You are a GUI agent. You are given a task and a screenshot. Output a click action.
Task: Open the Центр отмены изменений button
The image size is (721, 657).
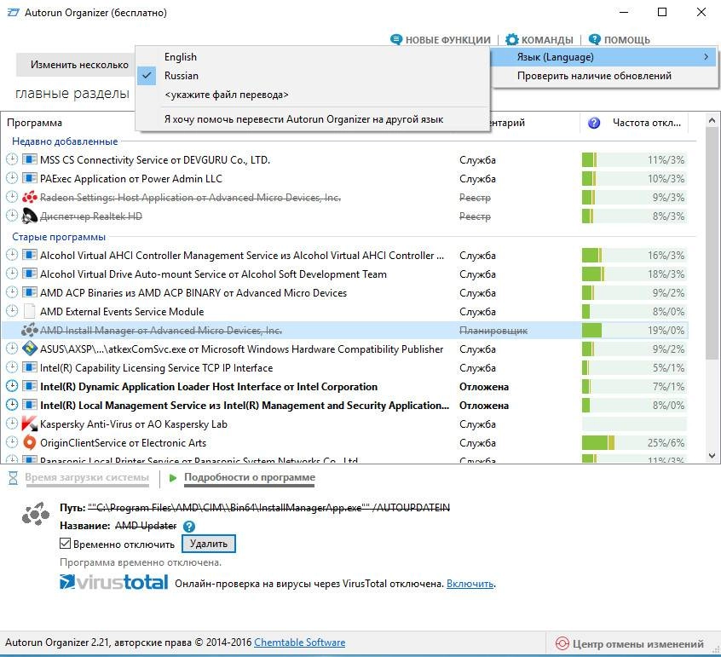point(630,643)
